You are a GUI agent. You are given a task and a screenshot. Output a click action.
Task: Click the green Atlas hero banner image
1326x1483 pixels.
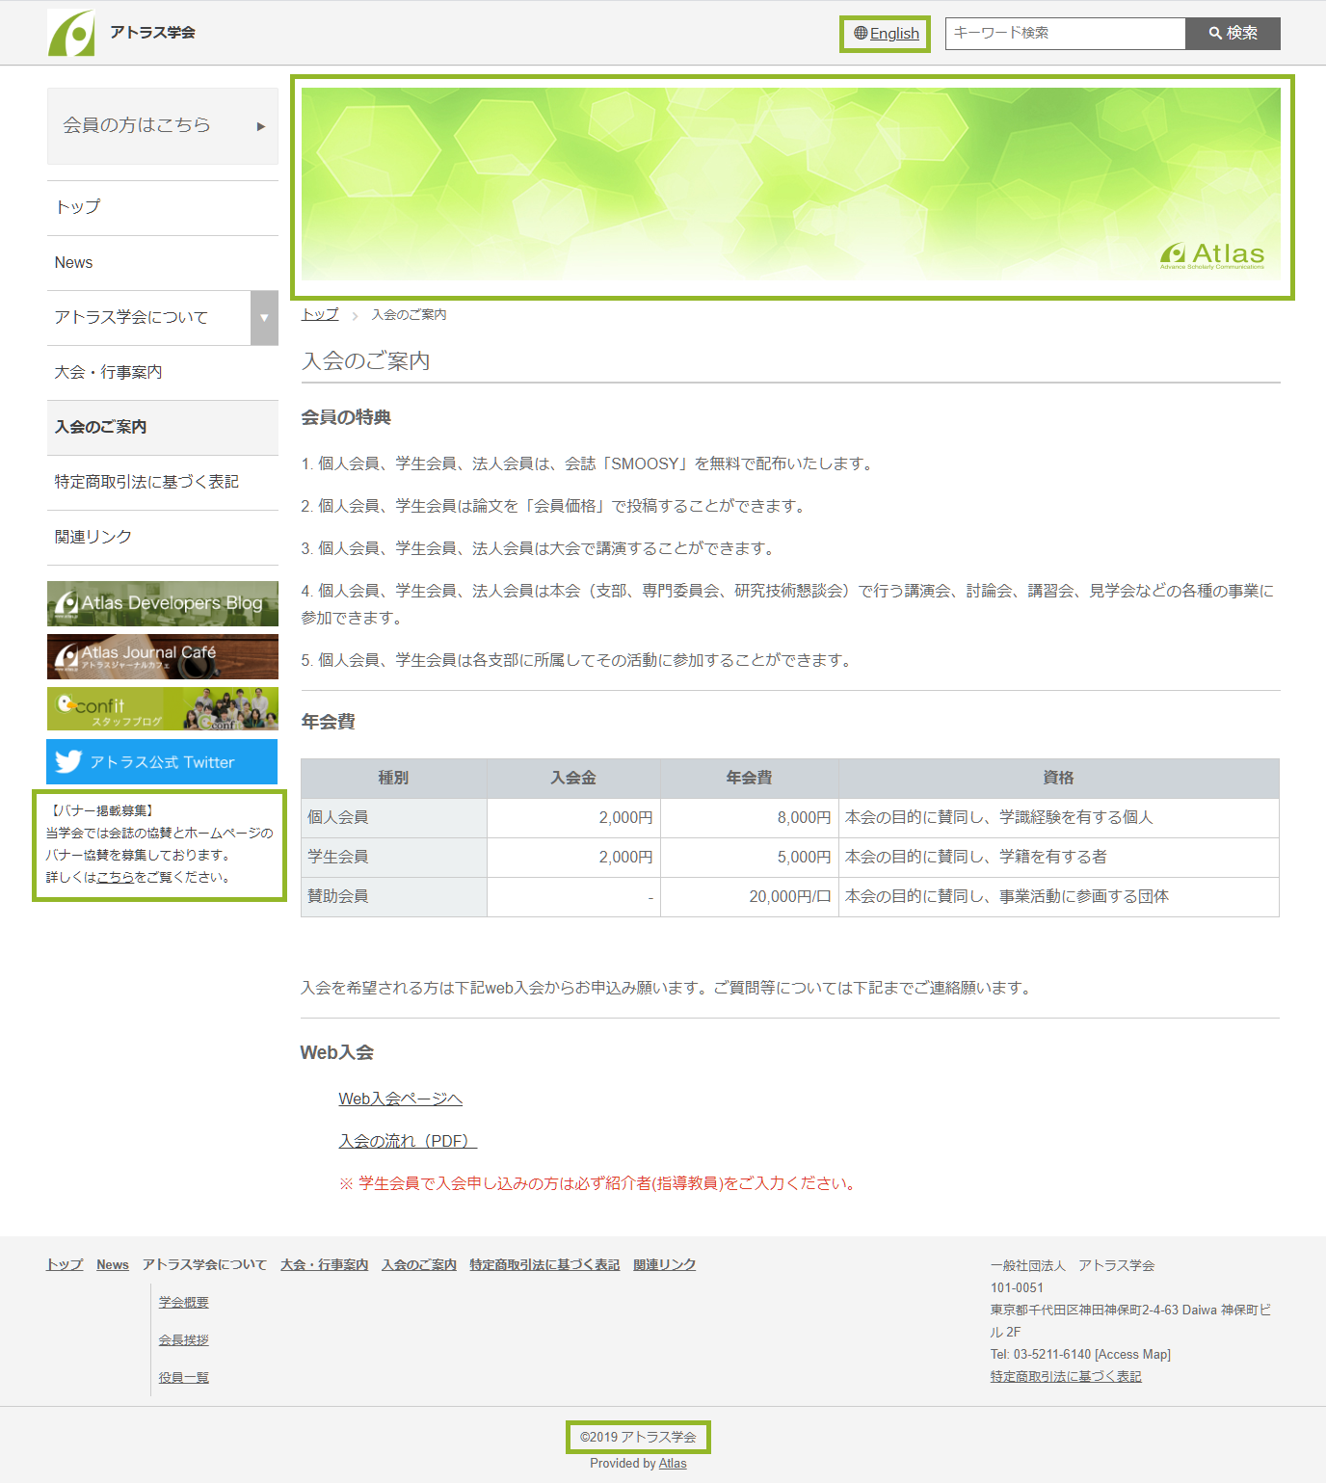[790, 184]
